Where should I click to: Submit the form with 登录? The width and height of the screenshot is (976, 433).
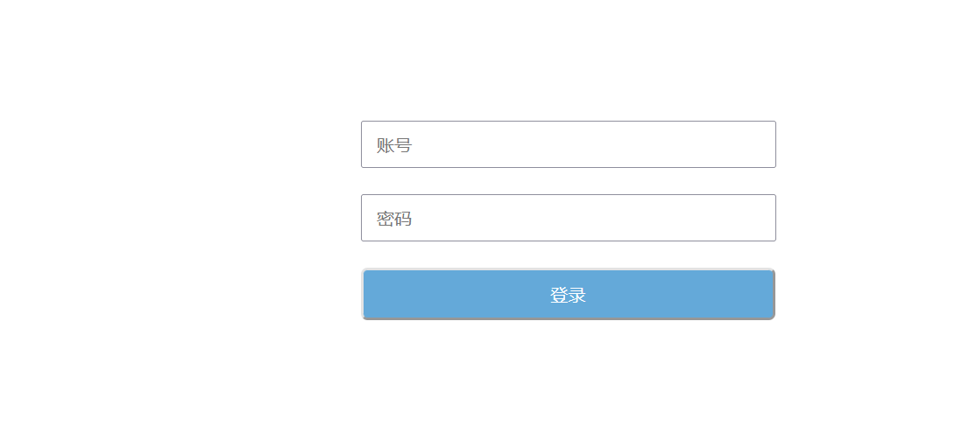tap(568, 295)
